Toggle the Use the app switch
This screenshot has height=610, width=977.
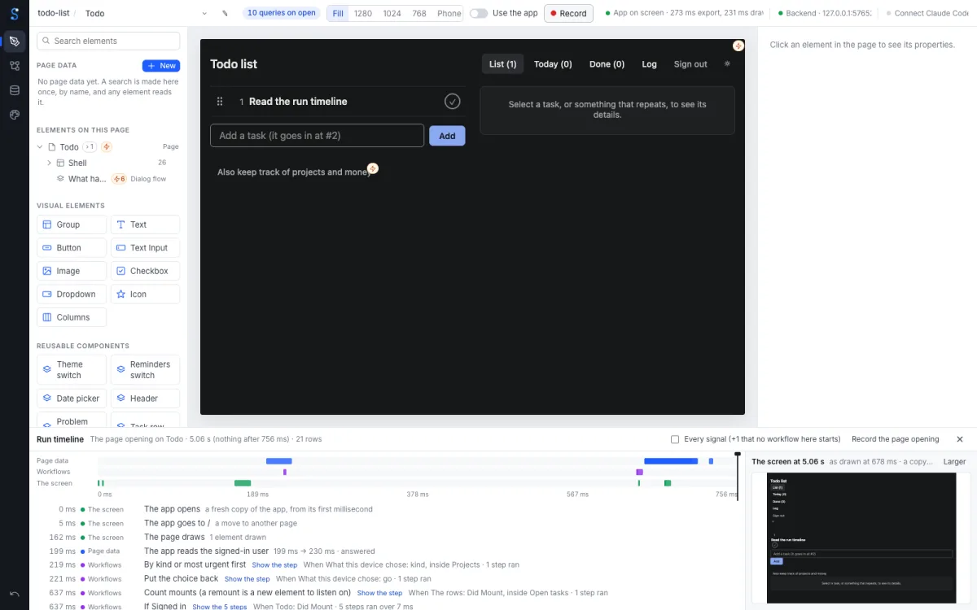tap(479, 14)
